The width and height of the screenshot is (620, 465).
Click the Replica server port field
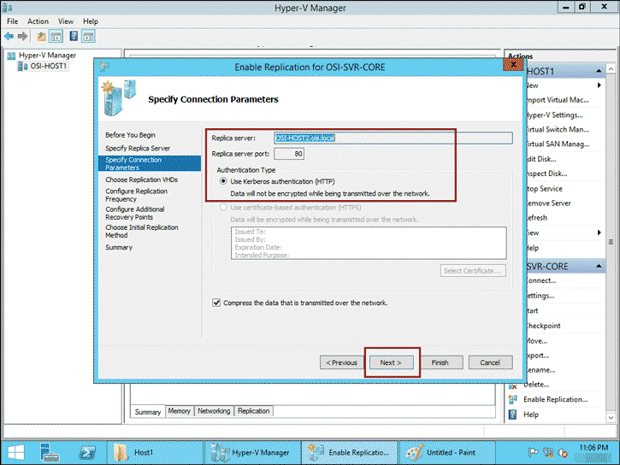point(289,154)
